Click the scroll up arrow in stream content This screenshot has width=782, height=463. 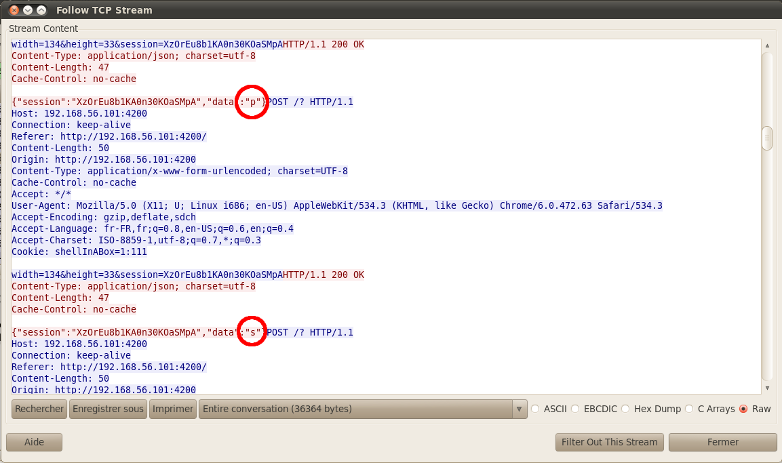(x=767, y=46)
